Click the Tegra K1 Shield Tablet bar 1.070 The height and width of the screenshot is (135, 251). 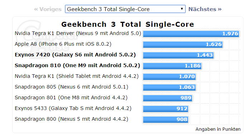point(169,76)
